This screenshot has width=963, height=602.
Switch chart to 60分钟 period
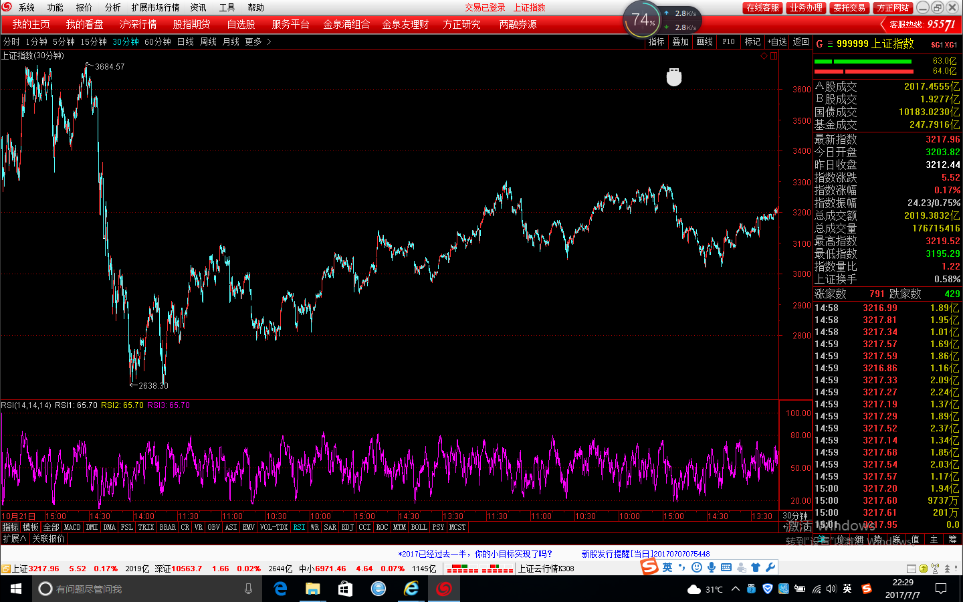pyautogui.click(x=158, y=41)
